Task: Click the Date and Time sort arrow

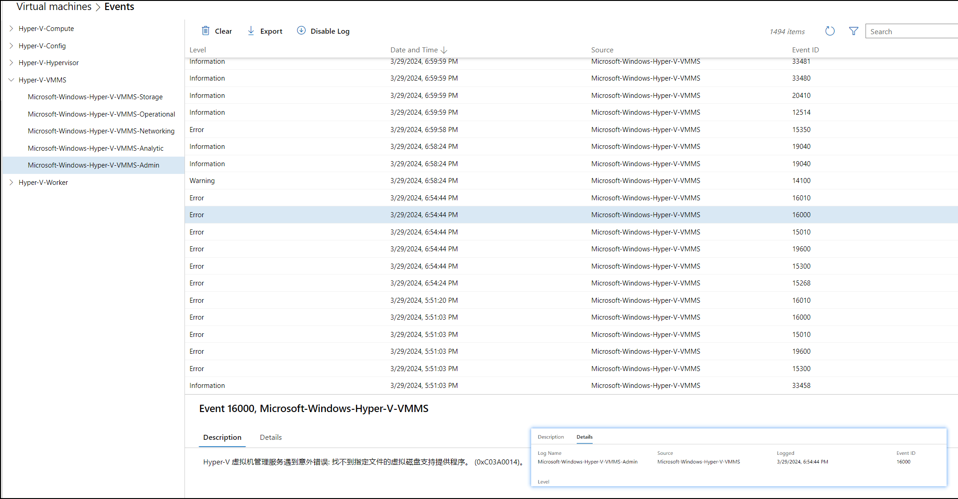Action: pos(444,50)
